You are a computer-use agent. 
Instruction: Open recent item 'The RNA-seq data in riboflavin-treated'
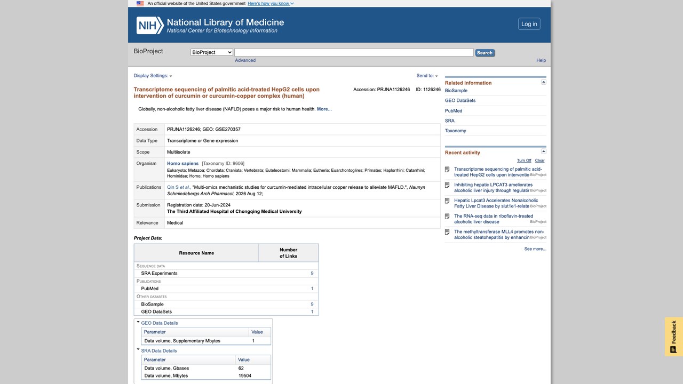[x=494, y=219]
